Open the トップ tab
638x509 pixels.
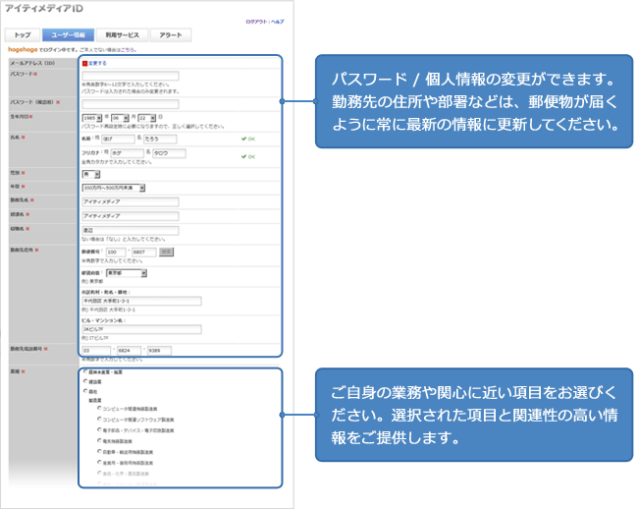pos(23,35)
